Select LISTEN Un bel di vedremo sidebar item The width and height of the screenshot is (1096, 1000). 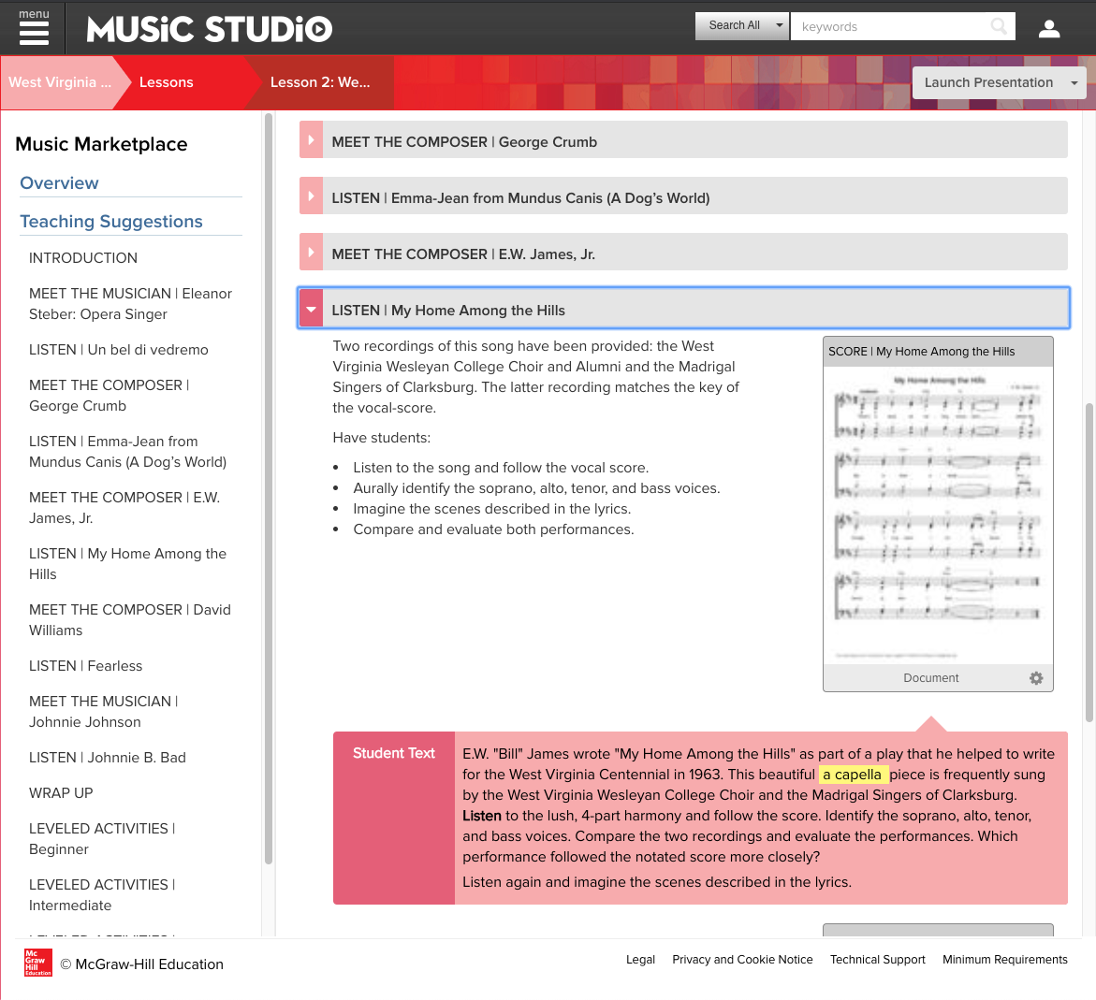pyautogui.click(x=119, y=350)
